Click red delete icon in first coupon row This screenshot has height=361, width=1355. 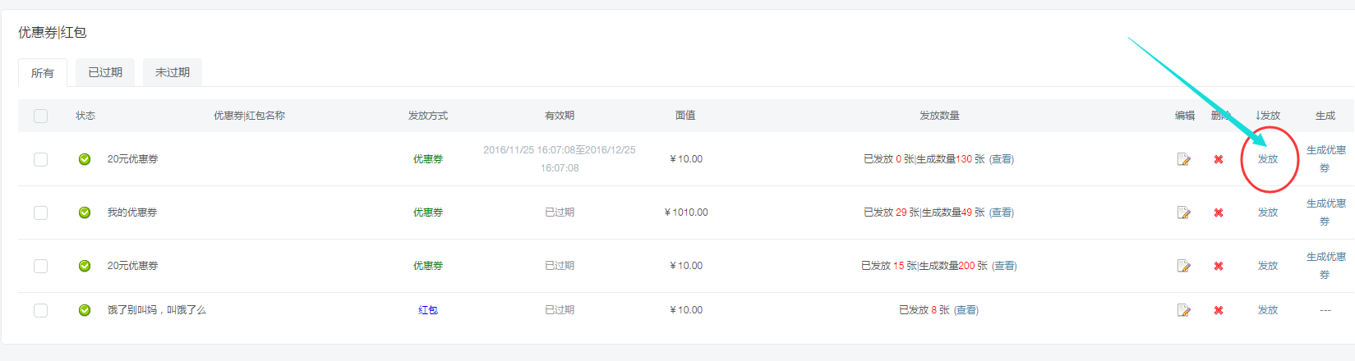pyautogui.click(x=1219, y=159)
